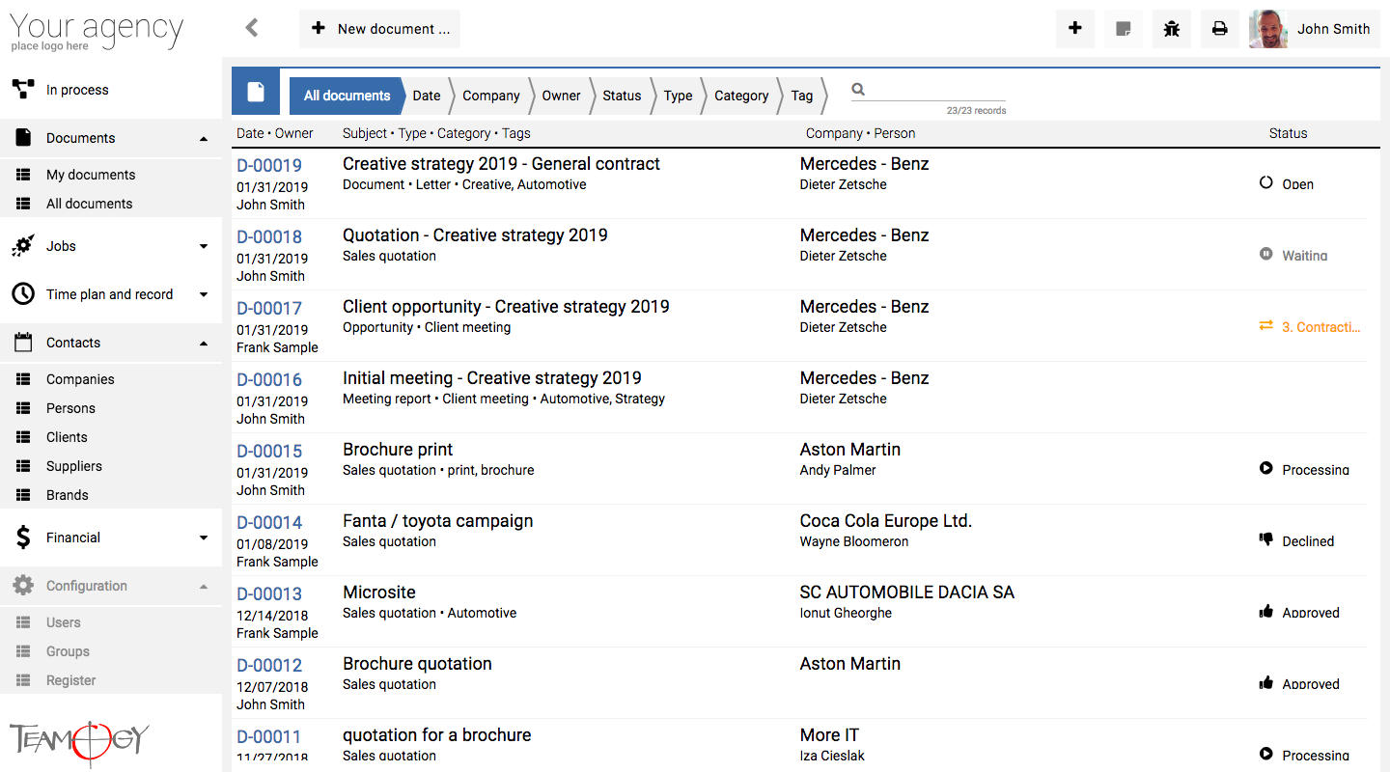Filter documents by Owner

(x=561, y=96)
